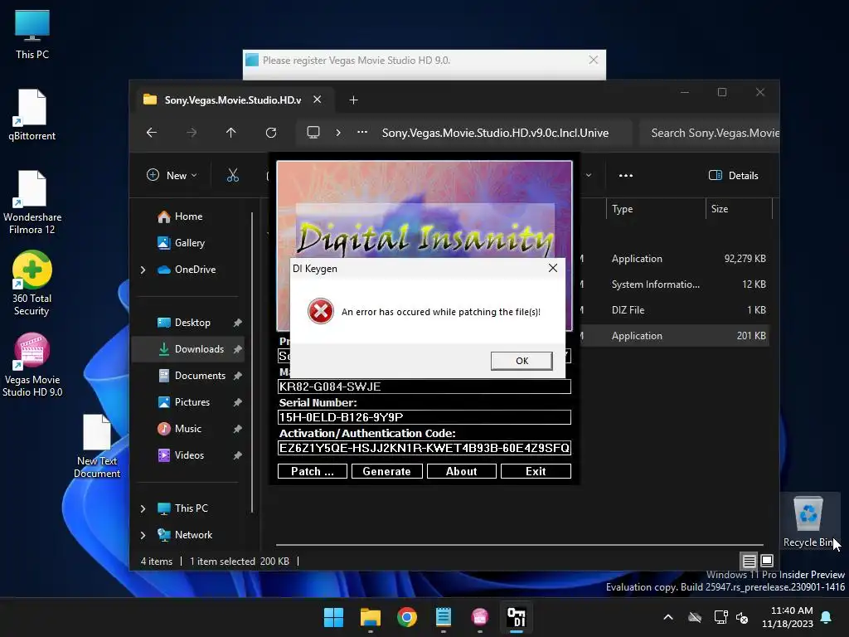The height and width of the screenshot is (637, 849).
Task: Open Pictures in quick access
Action: pyautogui.click(x=192, y=402)
